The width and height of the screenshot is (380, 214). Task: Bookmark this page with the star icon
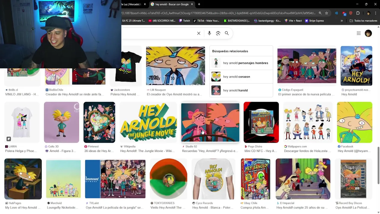point(327,13)
